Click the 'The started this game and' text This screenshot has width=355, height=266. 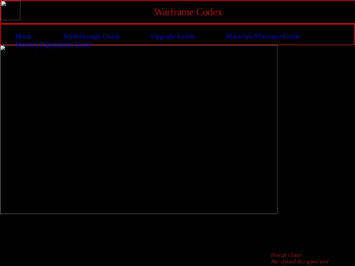point(300,261)
